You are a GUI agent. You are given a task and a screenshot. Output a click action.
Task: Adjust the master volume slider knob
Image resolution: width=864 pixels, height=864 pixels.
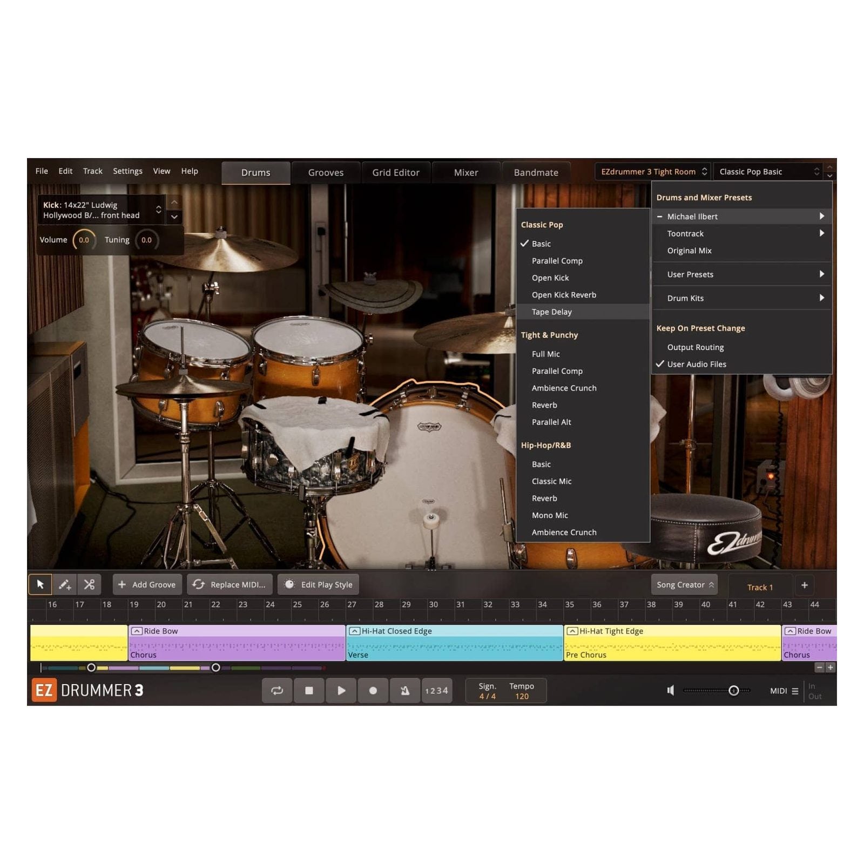click(733, 691)
